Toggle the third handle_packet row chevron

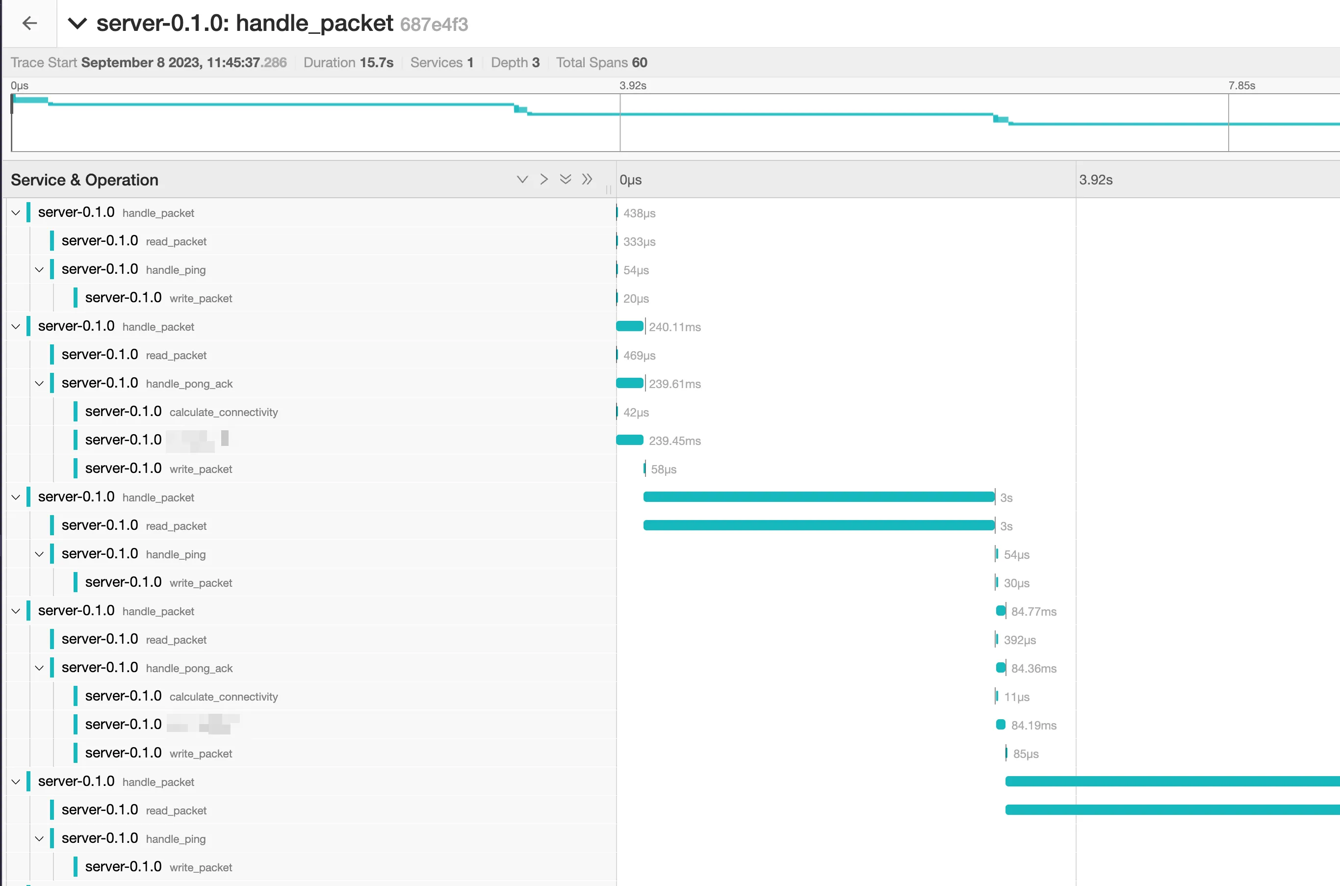(x=16, y=497)
